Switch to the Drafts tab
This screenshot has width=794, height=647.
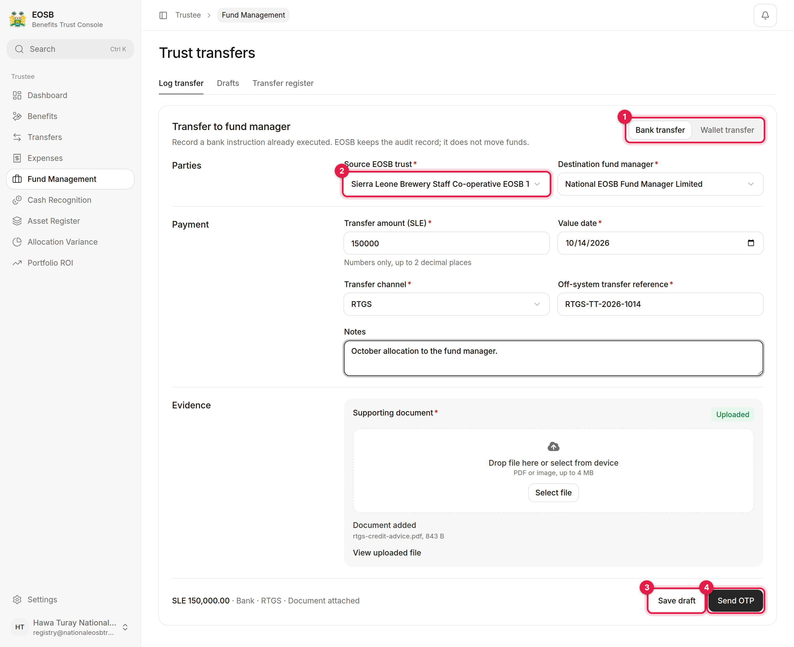click(x=228, y=83)
